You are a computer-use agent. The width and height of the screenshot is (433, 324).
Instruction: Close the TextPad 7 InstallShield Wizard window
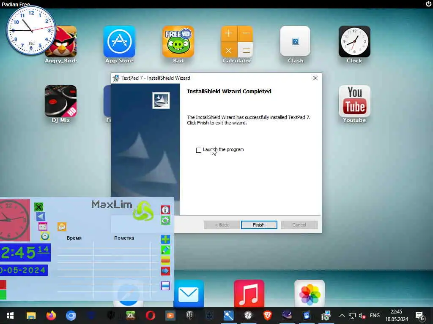coord(315,78)
